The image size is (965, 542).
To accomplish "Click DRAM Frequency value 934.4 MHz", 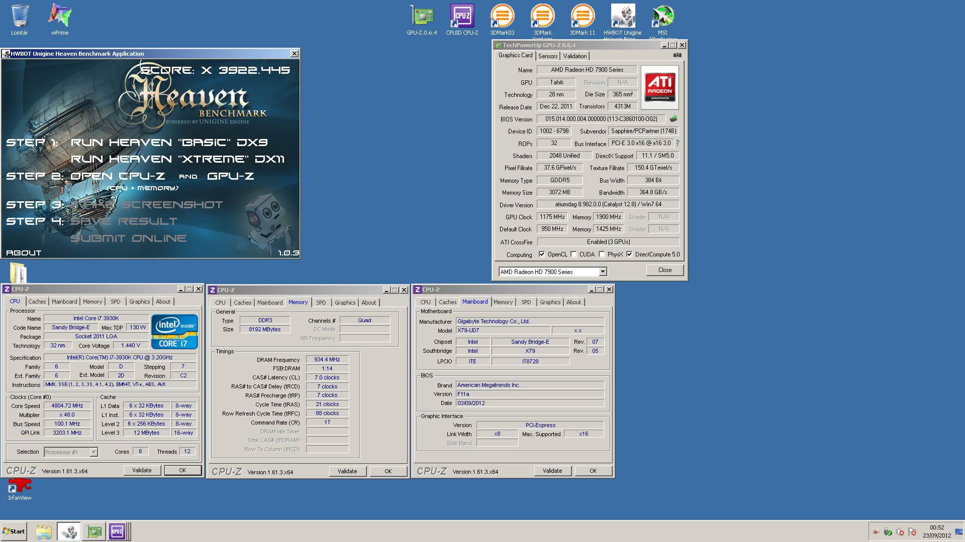I will [x=327, y=359].
